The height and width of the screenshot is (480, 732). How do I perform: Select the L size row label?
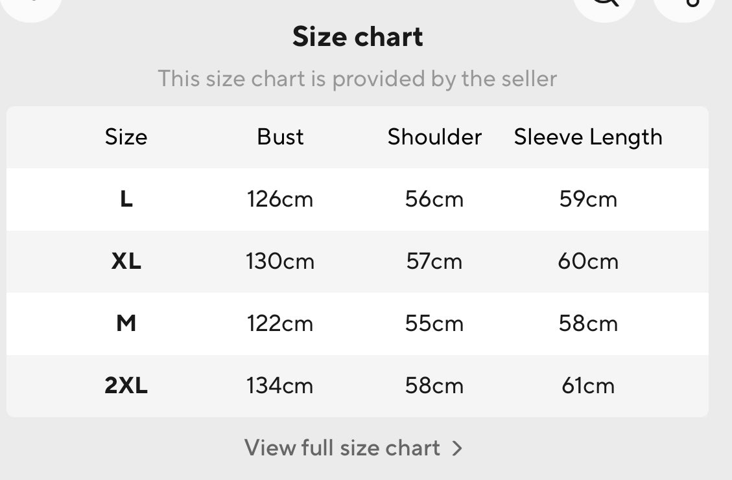pyautogui.click(x=126, y=200)
